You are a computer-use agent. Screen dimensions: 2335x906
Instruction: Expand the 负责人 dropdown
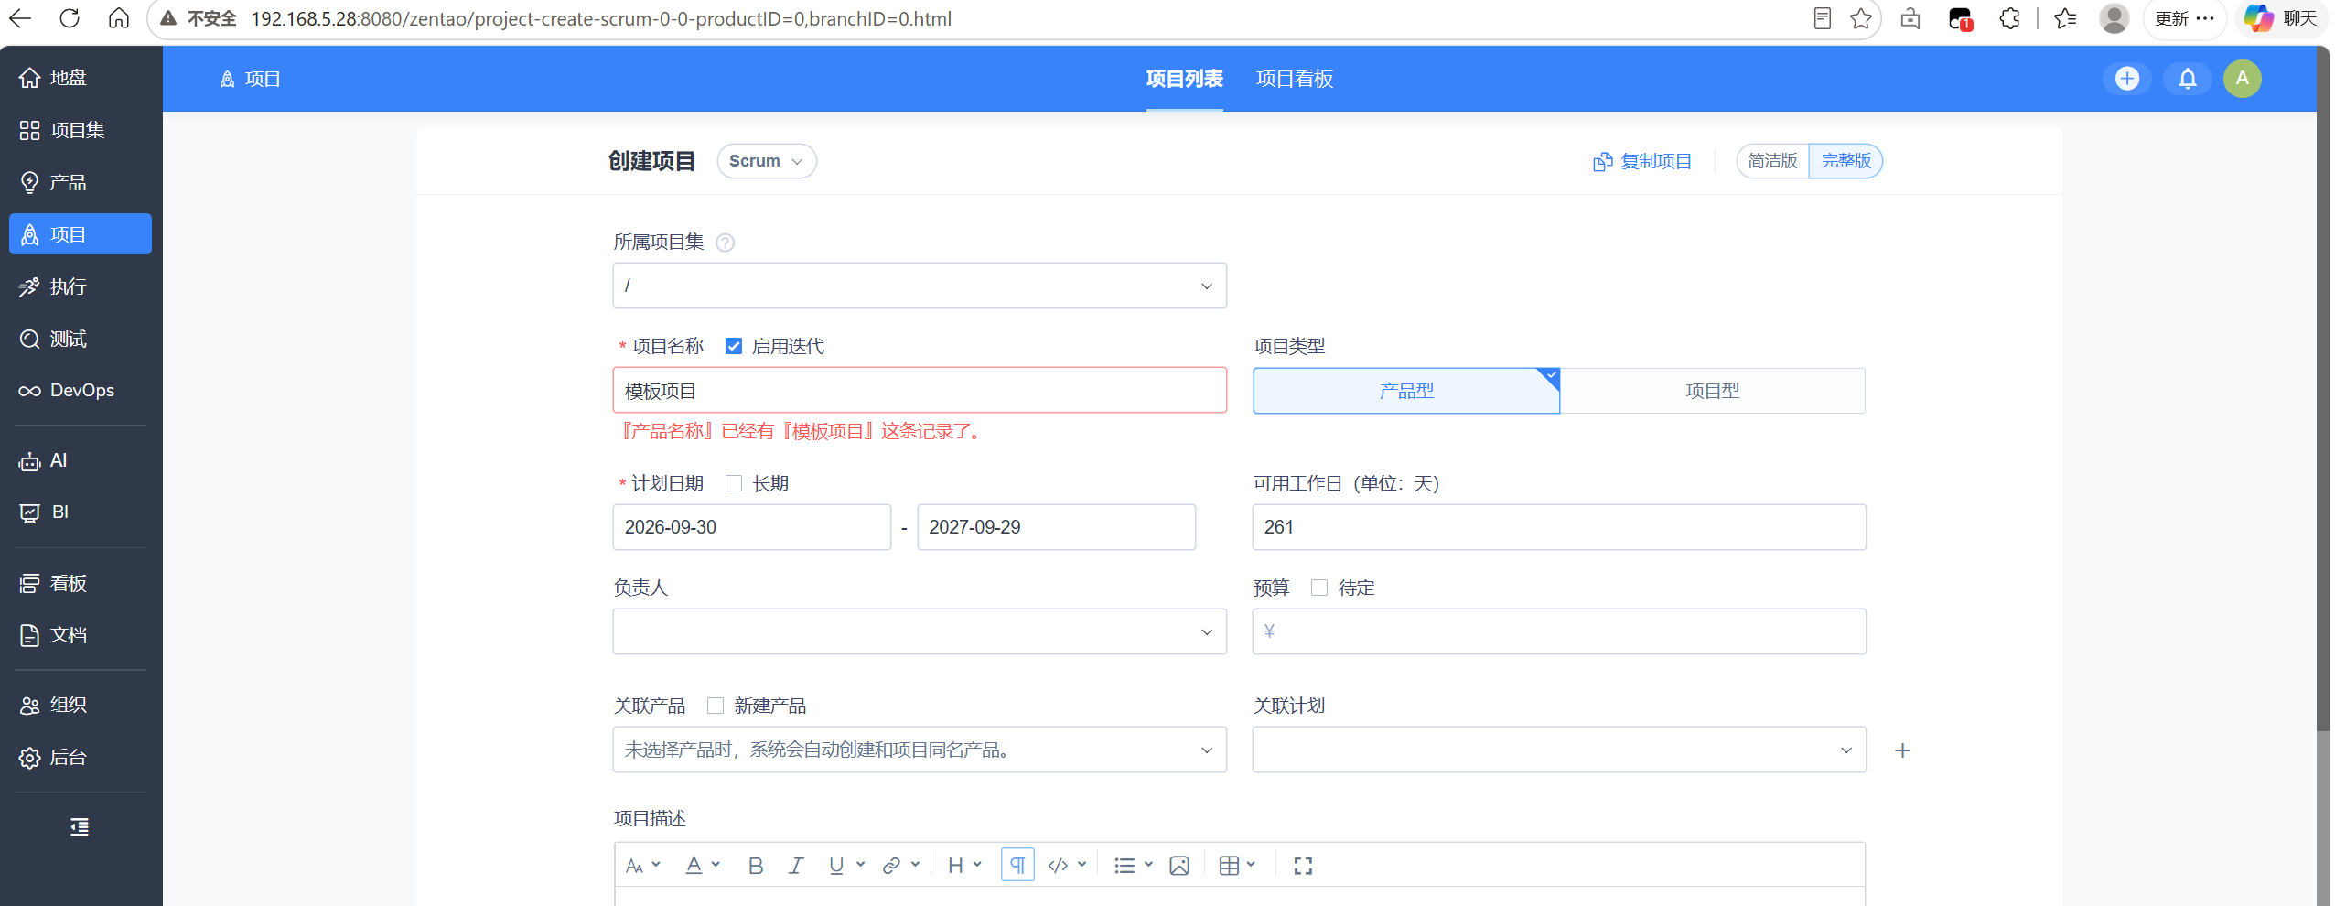pyautogui.click(x=920, y=631)
